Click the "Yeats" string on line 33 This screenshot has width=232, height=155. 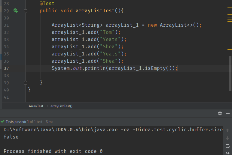point(110,39)
